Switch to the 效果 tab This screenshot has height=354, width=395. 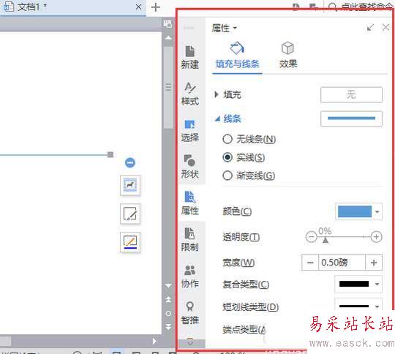(288, 56)
